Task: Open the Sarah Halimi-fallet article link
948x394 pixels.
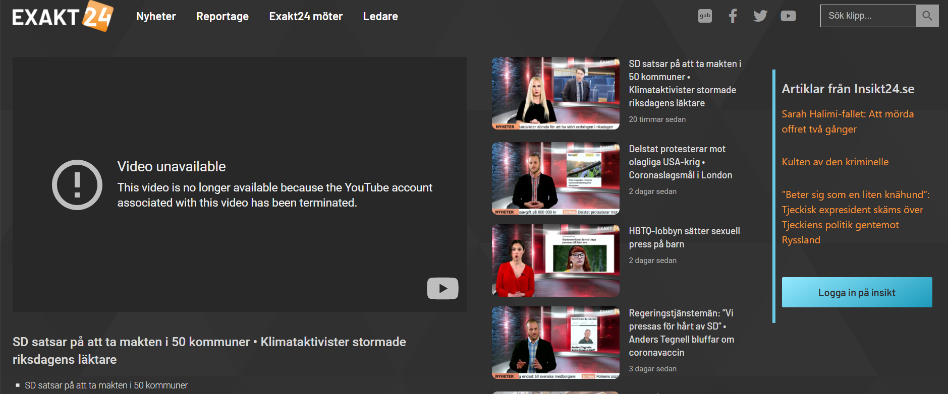Action: coord(848,121)
